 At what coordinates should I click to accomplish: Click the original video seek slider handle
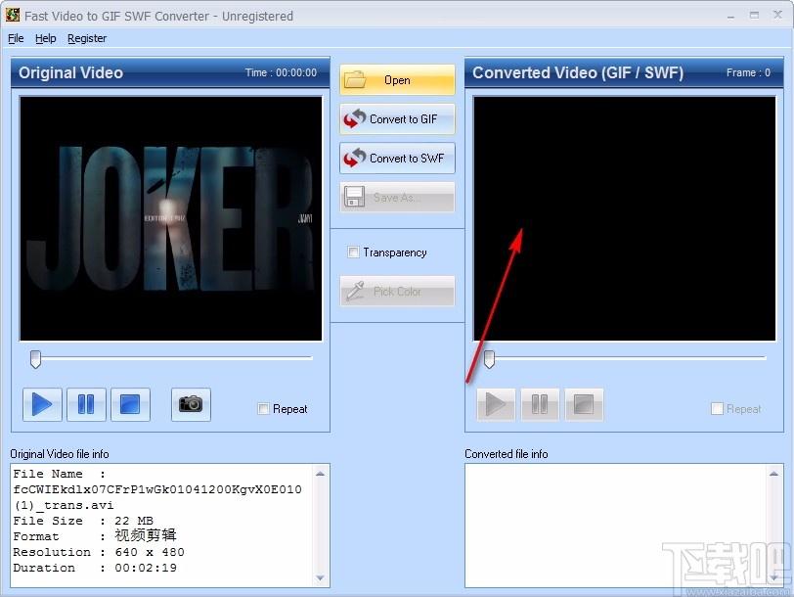coord(36,359)
